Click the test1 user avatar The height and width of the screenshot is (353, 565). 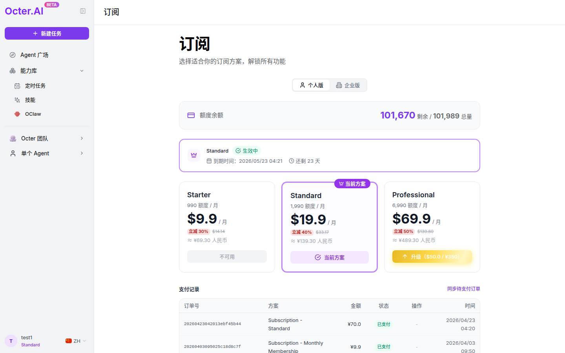click(11, 341)
